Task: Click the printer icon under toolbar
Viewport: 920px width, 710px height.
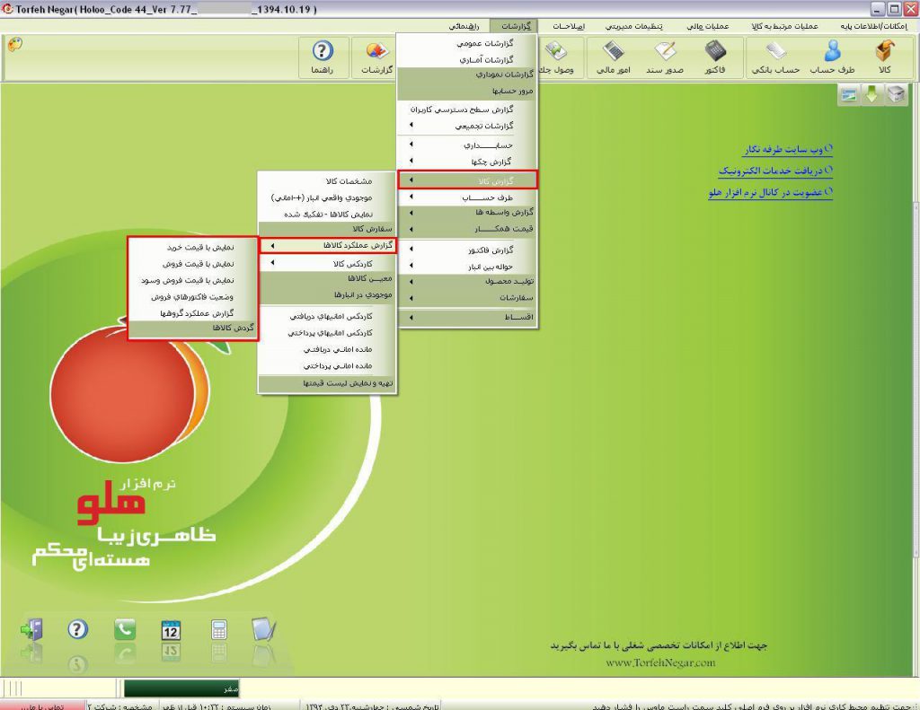Action: click(896, 94)
